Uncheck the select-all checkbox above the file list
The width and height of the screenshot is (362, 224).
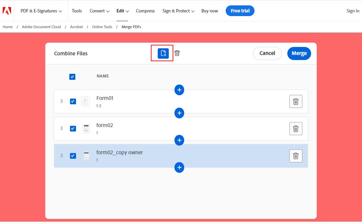click(x=72, y=76)
